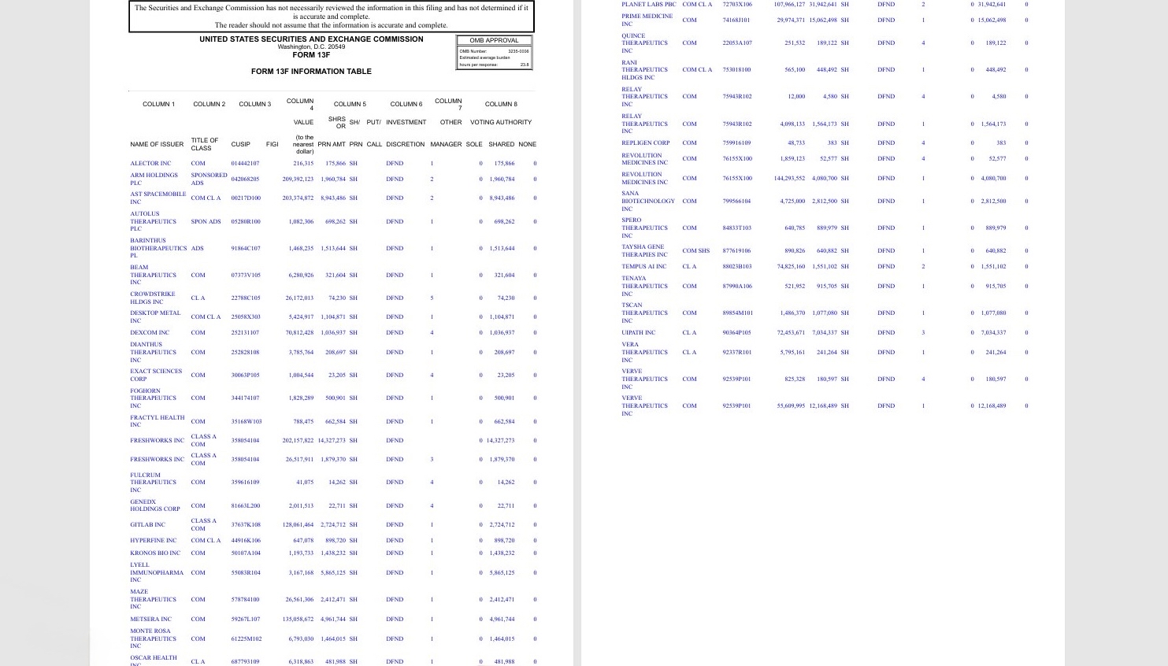
Task: Select value 209,392,123 for ARM Holdings
Action: coord(298,179)
